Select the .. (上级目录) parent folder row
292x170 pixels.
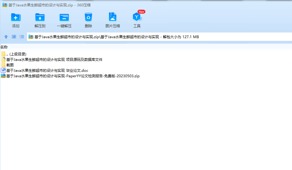14,54
